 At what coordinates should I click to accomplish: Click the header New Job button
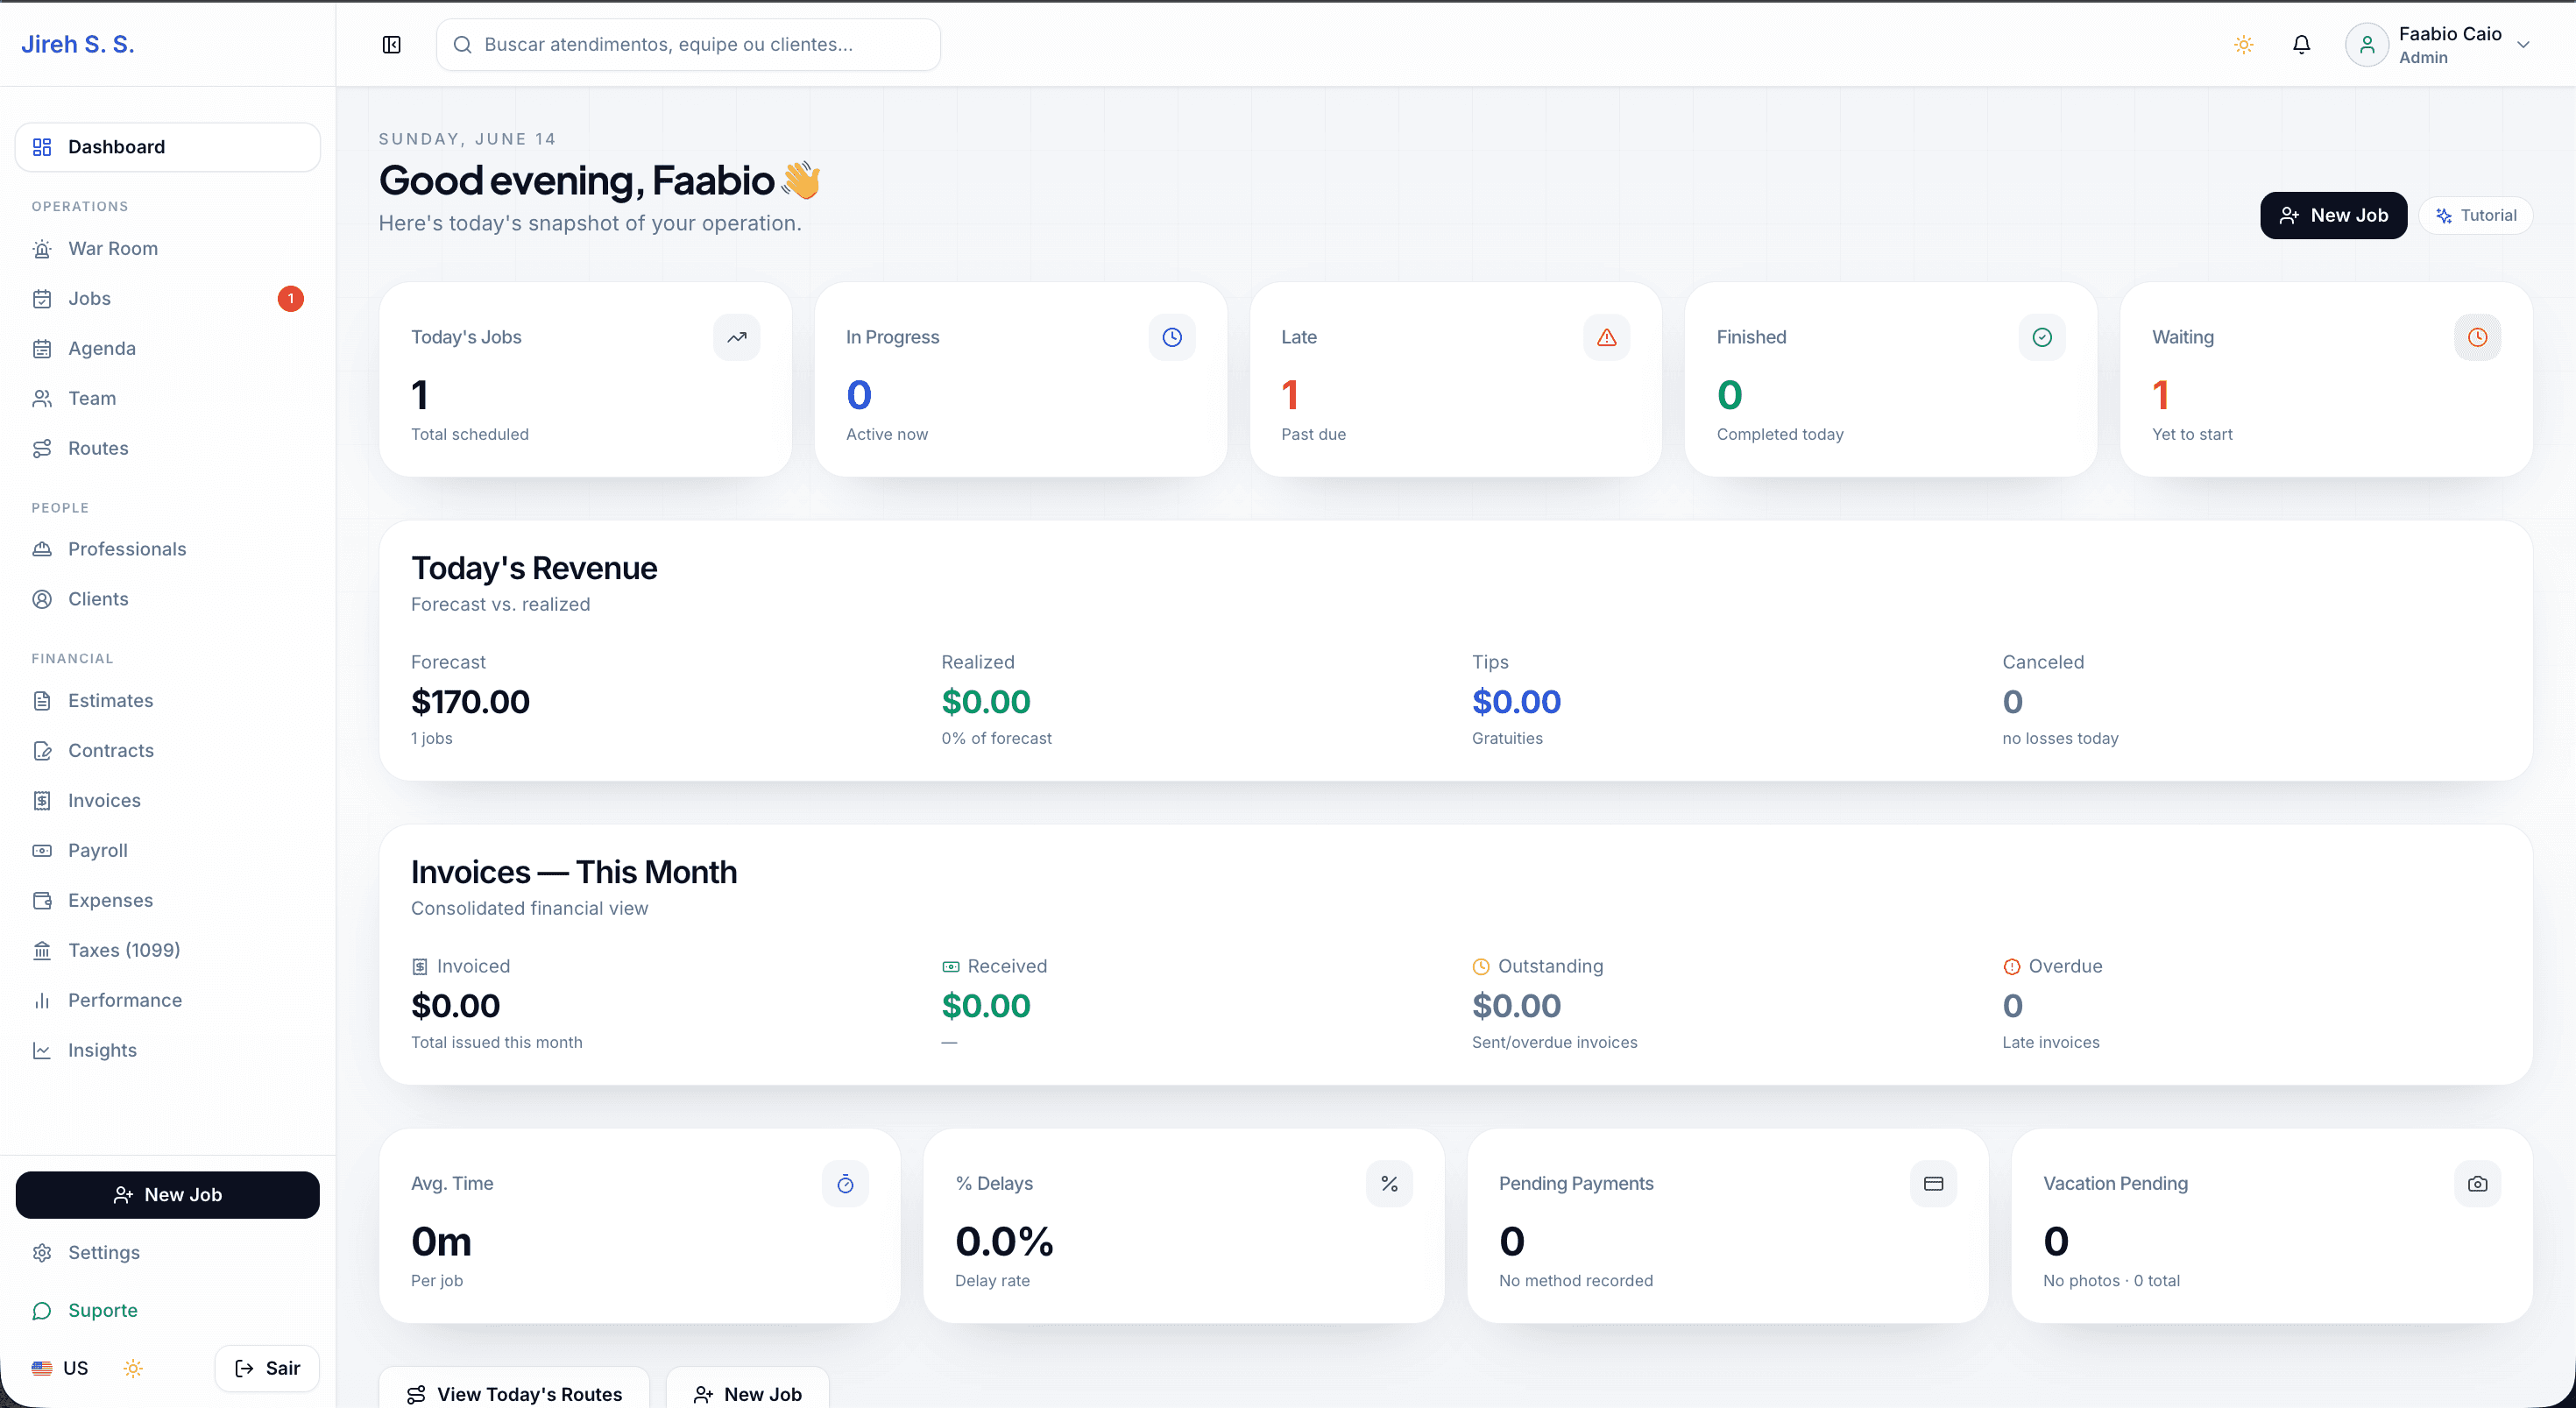click(2333, 215)
